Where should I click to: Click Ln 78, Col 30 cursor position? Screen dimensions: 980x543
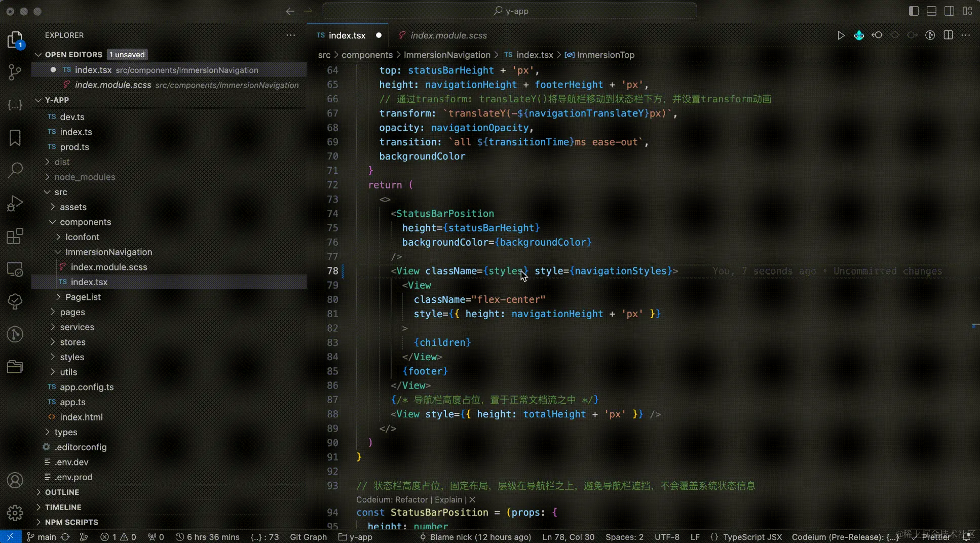tap(568, 537)
